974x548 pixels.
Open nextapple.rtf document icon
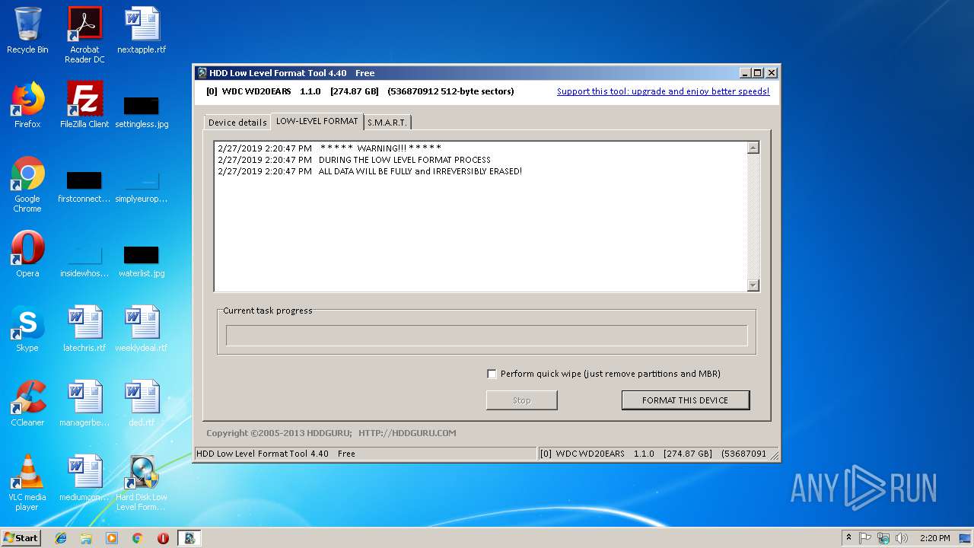(142, 30)
